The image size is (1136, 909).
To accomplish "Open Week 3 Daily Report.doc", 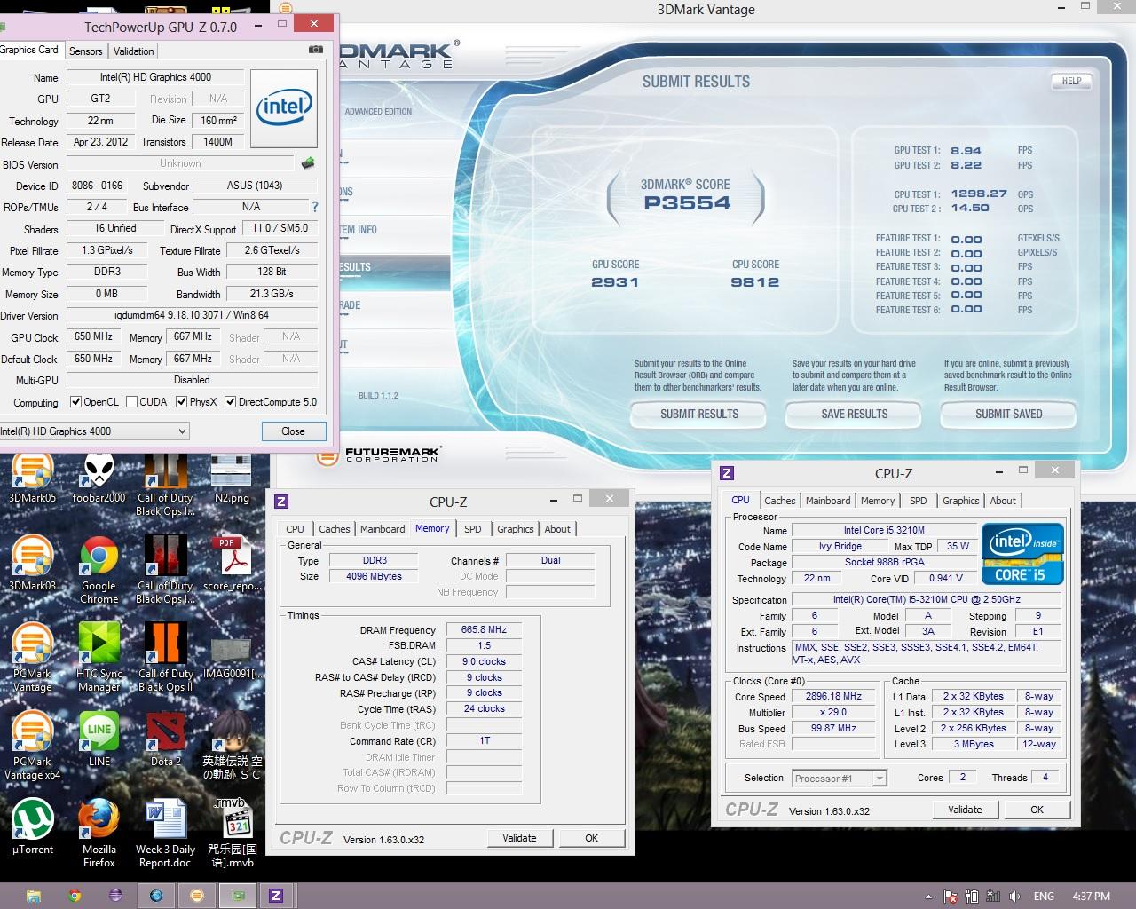I will [x=165, y=833].
